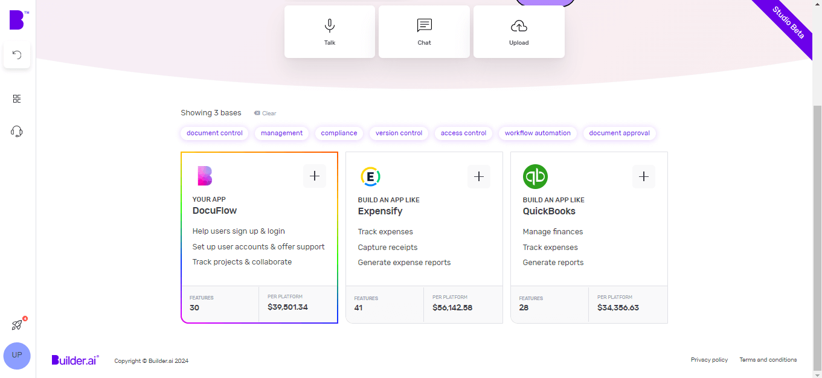Click the Builder.ai logo in the sidebar

click(17, 19)
